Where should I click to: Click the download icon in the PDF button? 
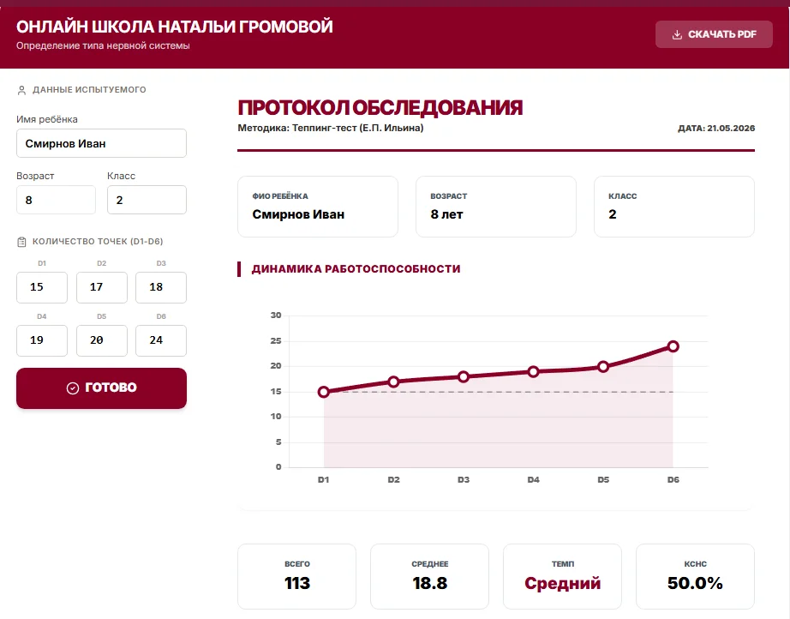coord(677,35)
